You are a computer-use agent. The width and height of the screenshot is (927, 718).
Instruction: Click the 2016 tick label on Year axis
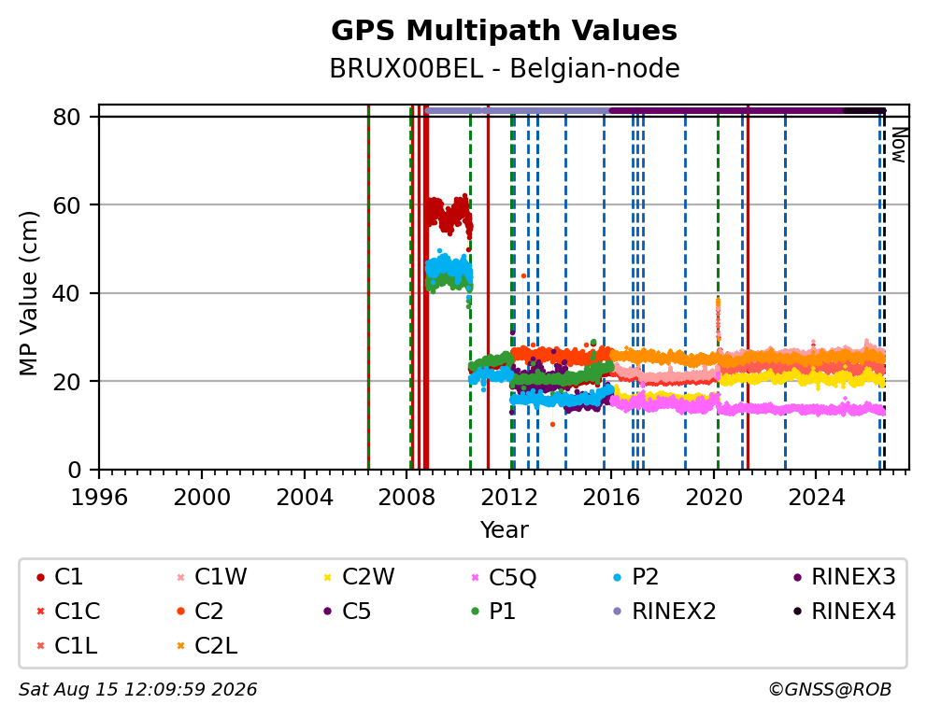611,498
